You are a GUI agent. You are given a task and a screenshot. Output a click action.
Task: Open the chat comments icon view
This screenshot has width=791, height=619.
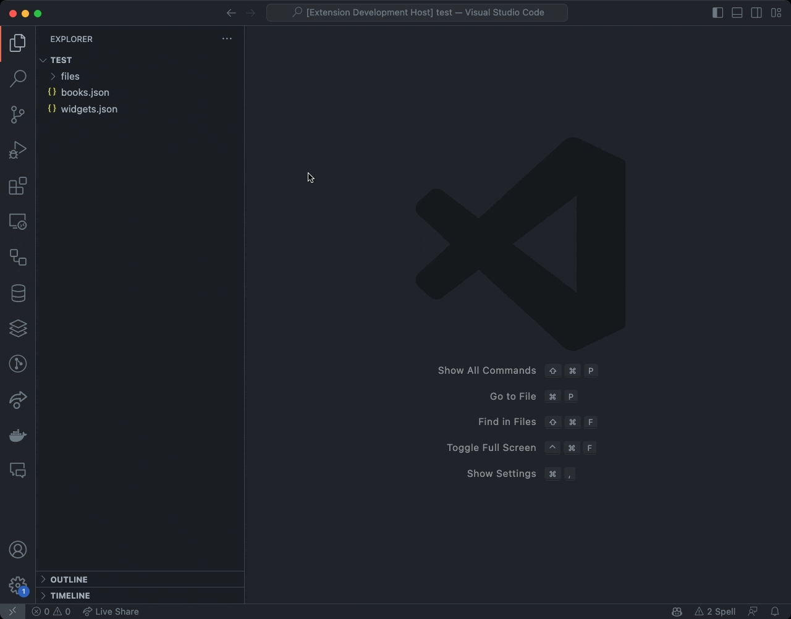tap(18, 471)
